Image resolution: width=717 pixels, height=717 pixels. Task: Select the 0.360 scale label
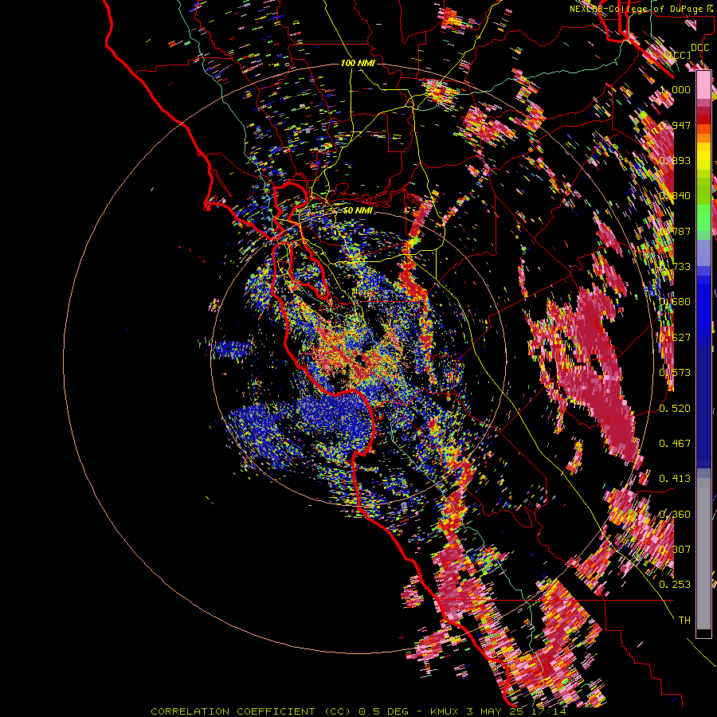point(676,515)
